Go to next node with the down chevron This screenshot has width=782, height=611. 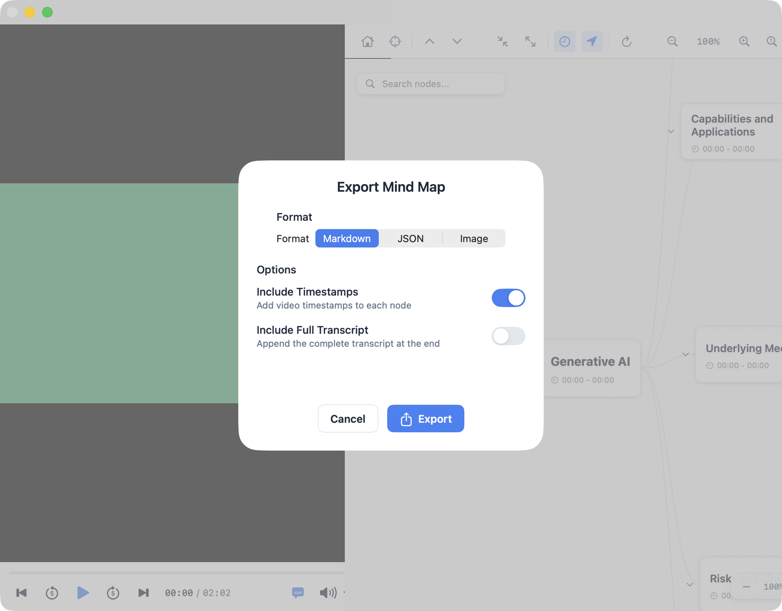pos(457,41)
